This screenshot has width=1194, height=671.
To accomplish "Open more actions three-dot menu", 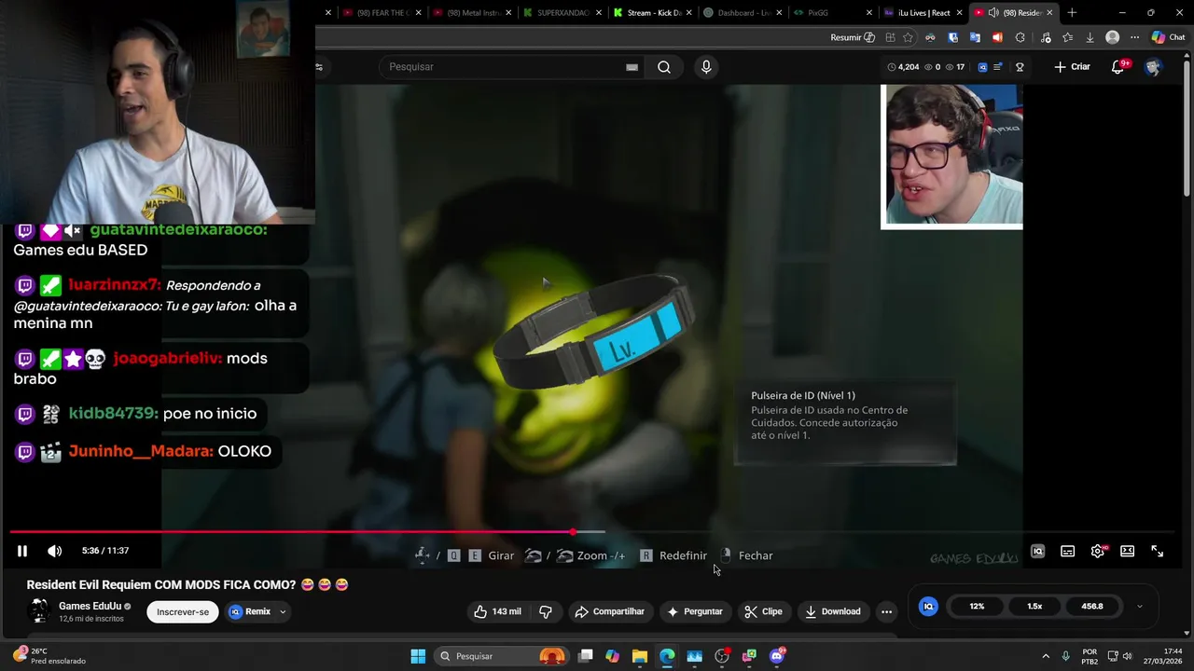I will [886, 611].
